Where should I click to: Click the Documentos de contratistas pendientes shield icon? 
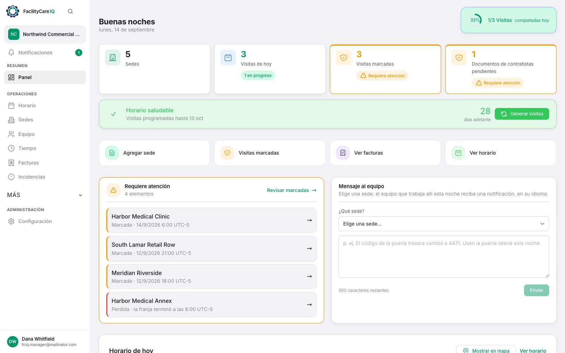pyautogui.click(x=459, y=58)
